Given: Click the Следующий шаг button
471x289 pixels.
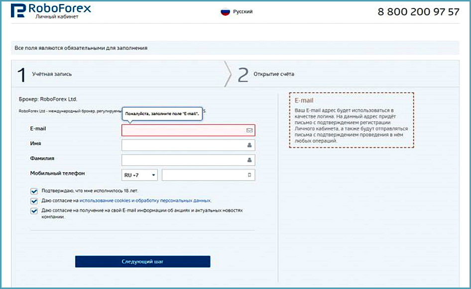Looking at the screenshot, I should (142, 262).
